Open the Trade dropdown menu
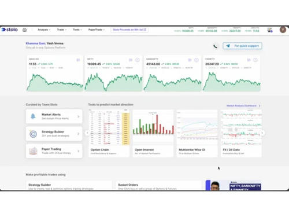 point(62,30)
